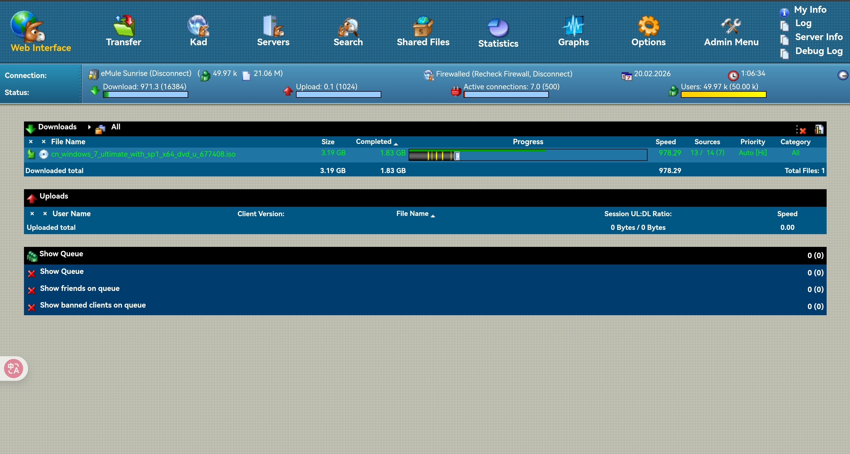This screenshot has height=454, width=850.
Task: Toggle Show banned clients on queue
Action: (32, 307)
